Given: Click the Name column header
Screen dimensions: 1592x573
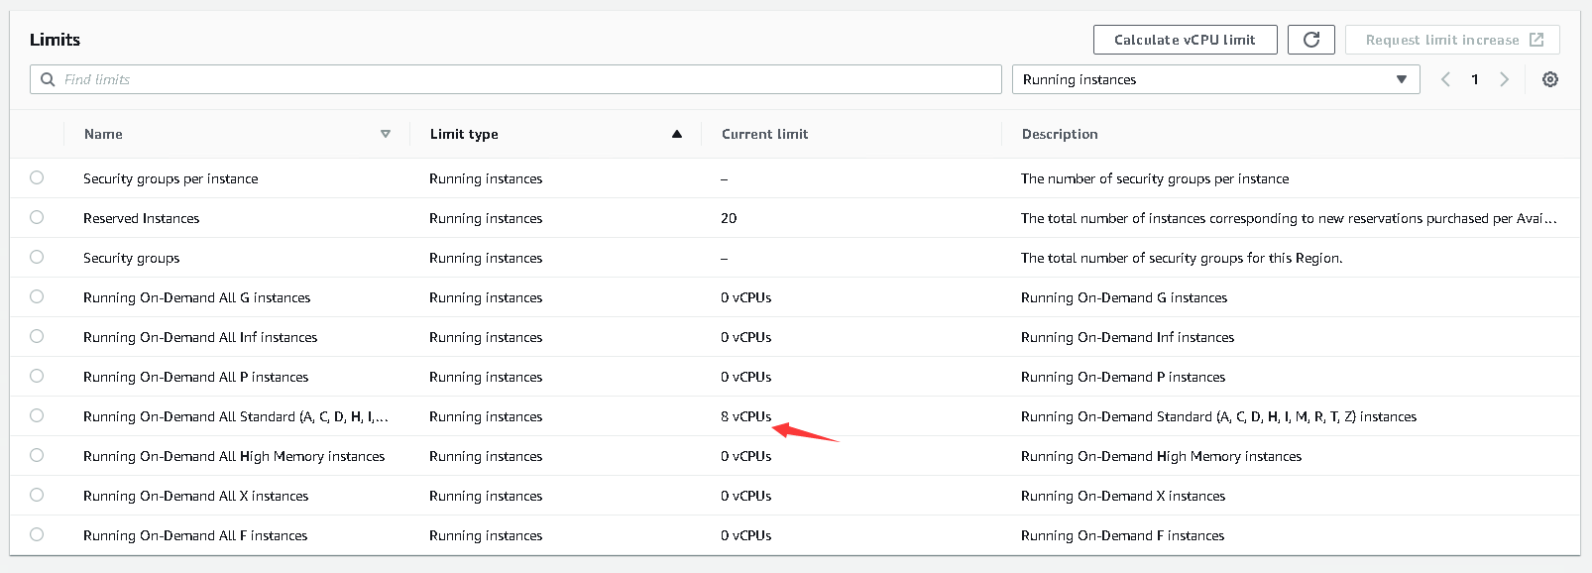Looking at the screenshot, I should tap(103, 134).
